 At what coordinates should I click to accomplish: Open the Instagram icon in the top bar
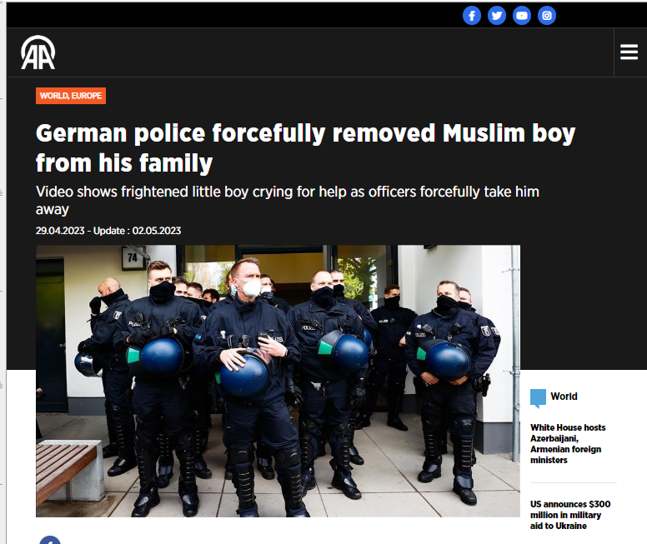pos(547,16)
